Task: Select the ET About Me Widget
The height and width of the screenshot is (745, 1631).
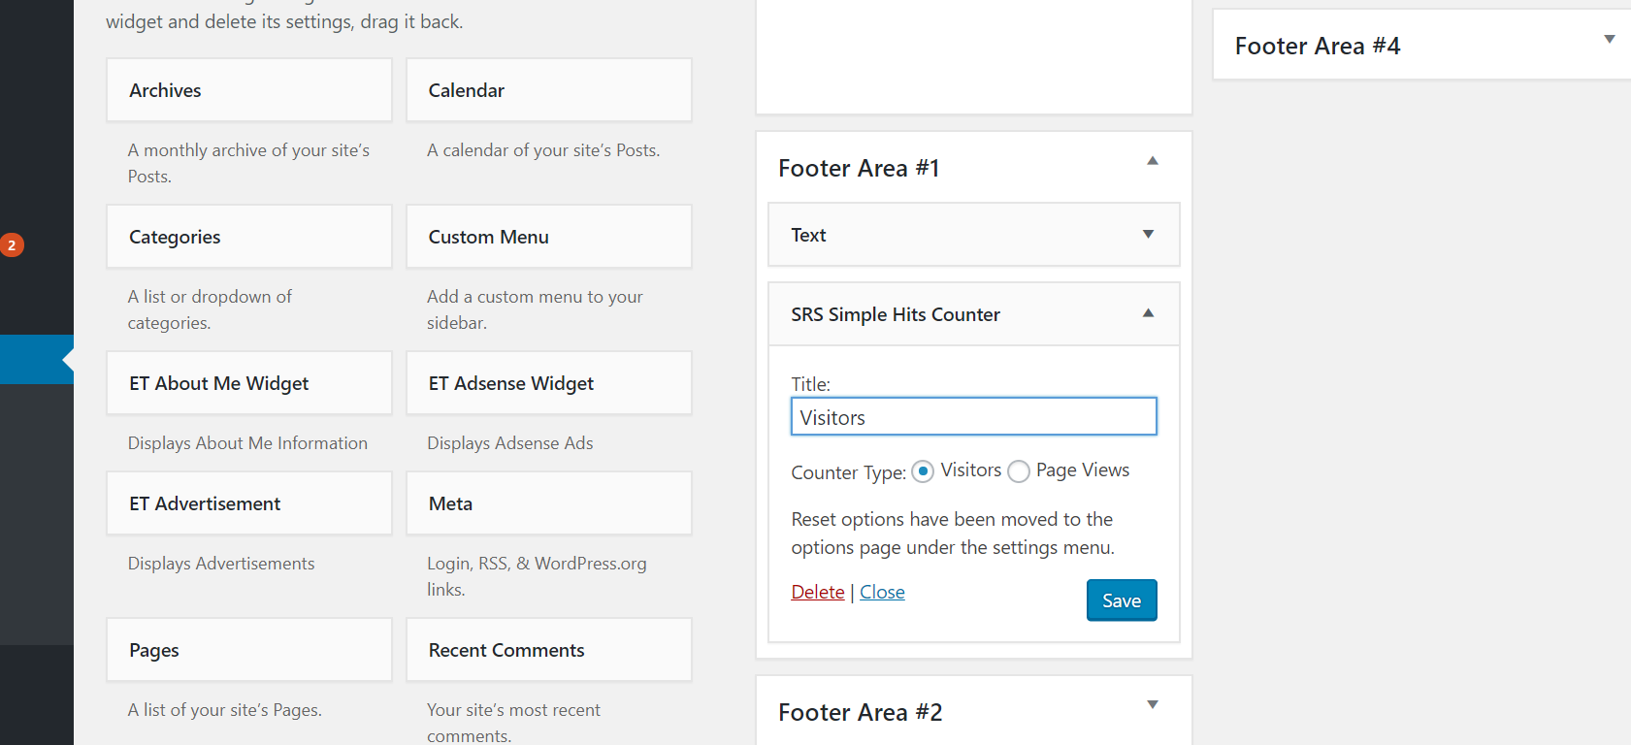Action: (249, 383)
